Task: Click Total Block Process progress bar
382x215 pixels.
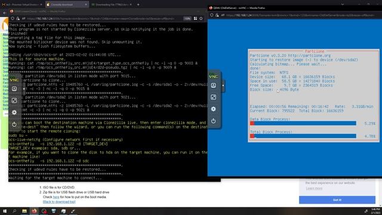Action: click(x=303, y=136)
